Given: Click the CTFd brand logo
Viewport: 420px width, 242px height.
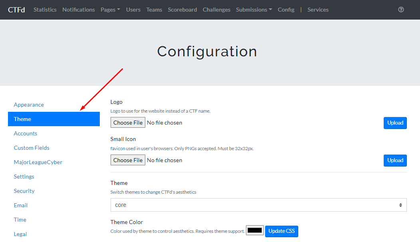Looking at the screenshot, I should tap(16, 10).
